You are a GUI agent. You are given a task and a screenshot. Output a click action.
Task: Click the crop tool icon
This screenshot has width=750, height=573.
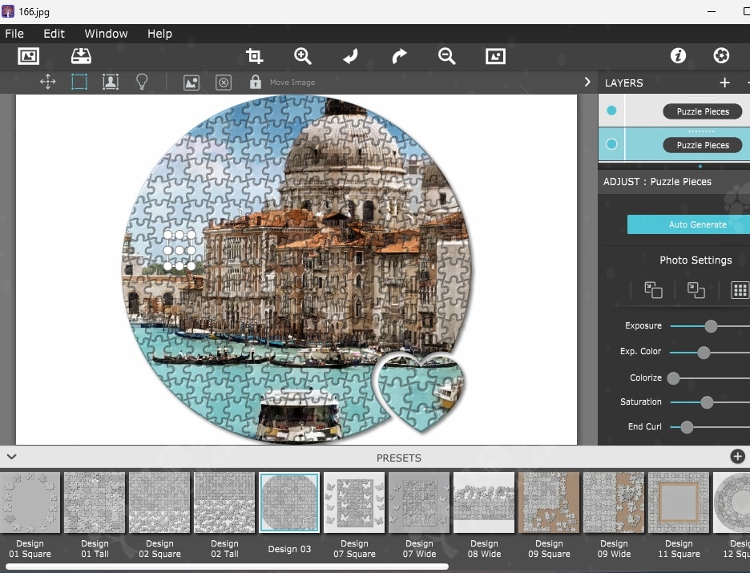(x=254, y=56)
